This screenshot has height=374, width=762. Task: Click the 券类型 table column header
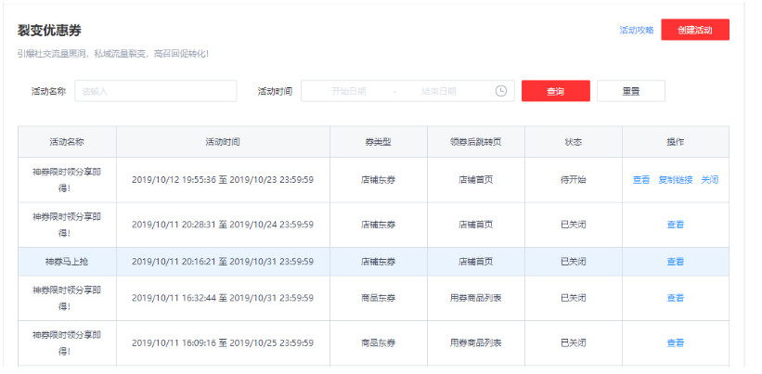tap(378, 142)
